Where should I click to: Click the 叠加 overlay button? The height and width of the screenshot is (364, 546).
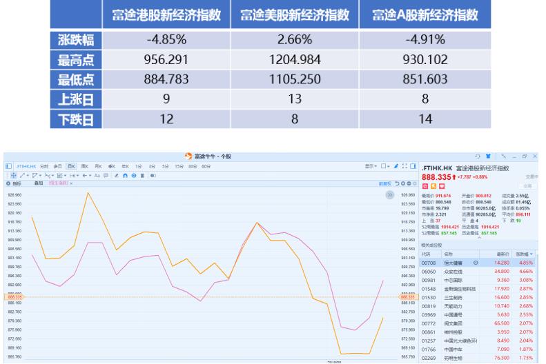click(x=38, y=183)
